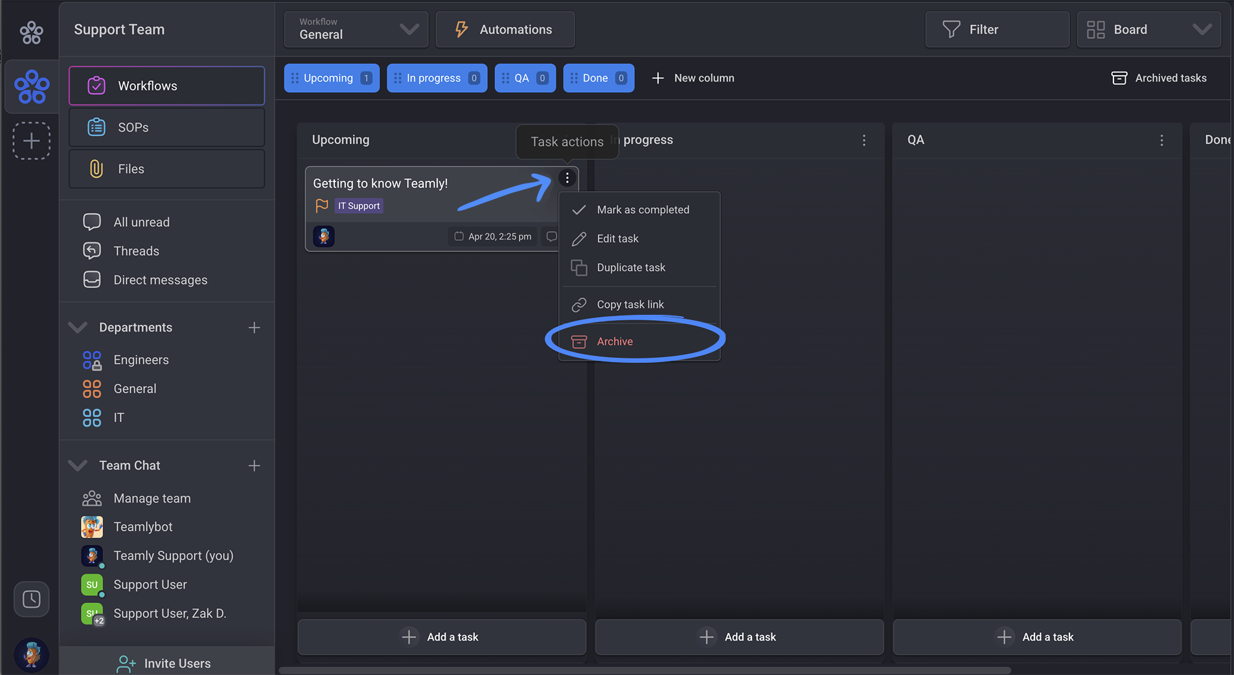The width and height of the screenshot is (1234, 675).
Task: Click the task actions three-dot icon
Action: click(x=567, y=177)
